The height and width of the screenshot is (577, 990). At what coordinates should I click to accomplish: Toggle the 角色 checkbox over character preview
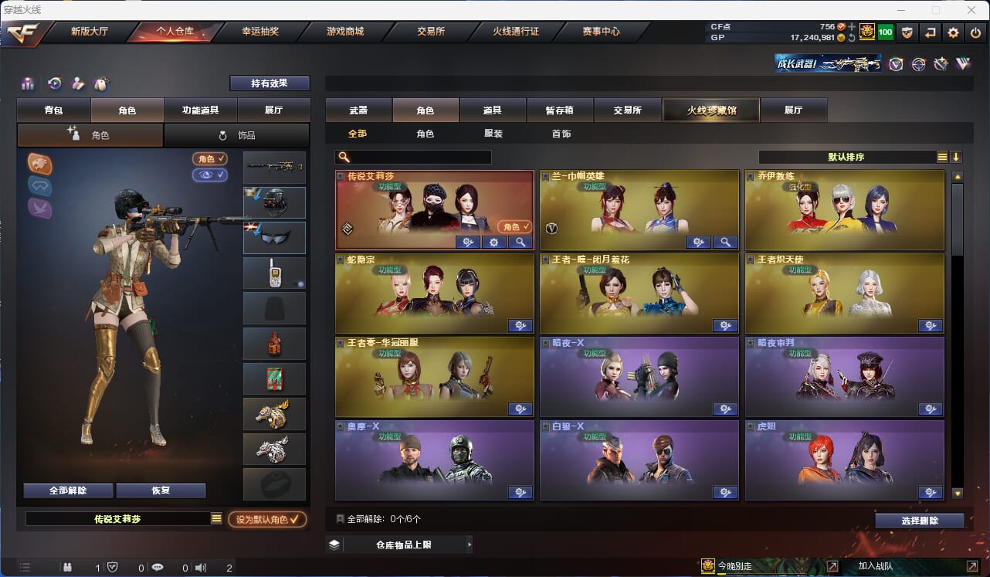(x=210, y=158)
